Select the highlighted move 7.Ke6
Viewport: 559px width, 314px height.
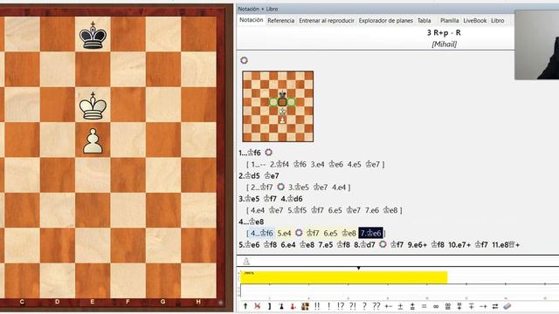click(x=370, y=233)
